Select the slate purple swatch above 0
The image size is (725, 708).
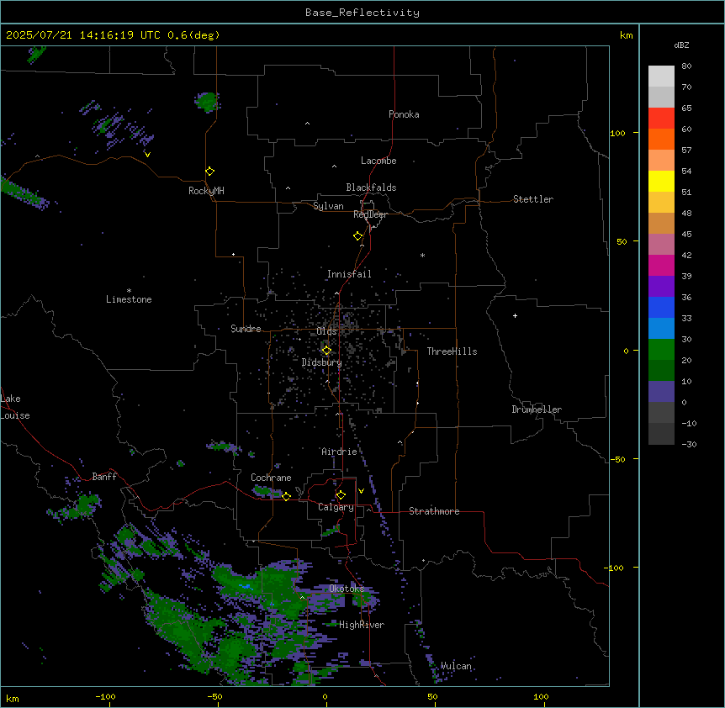pyautogui.click(x=661, y=392)
